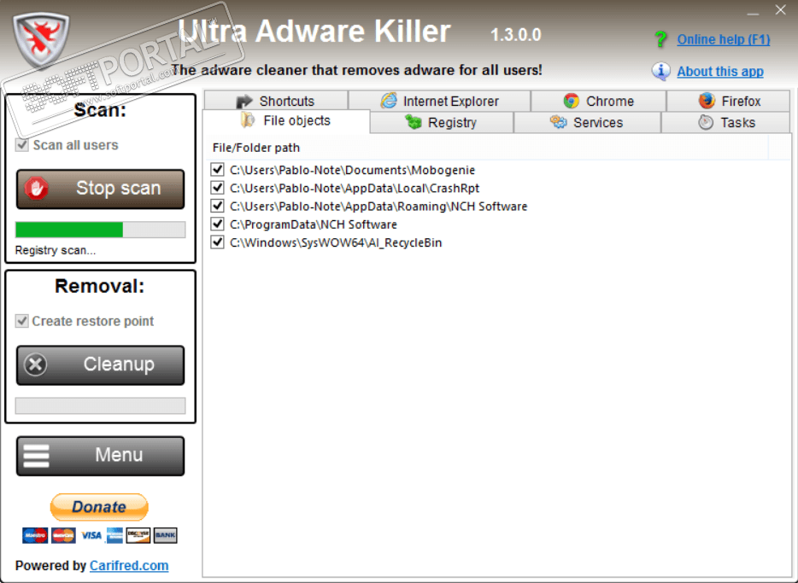Uncheck the AppData\Local\CrashRpt entry

pyautogui.click(x=217, y=188)
